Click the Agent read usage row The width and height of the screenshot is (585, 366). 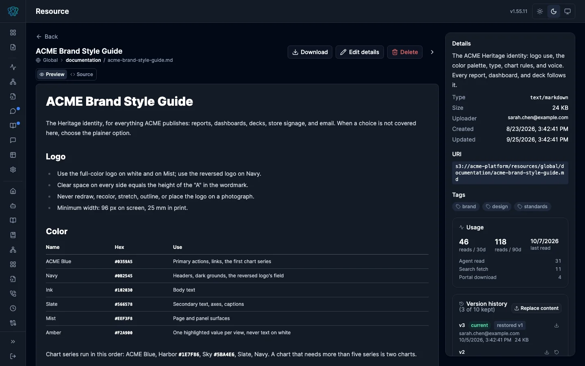tap(510, 261)
